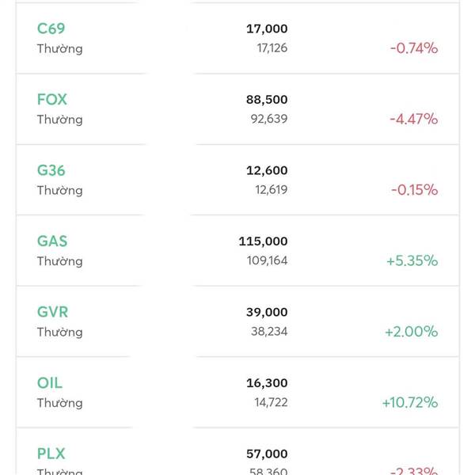Click the +10.72% change for OIL
475x475 pixels.
tap(409, 402)
